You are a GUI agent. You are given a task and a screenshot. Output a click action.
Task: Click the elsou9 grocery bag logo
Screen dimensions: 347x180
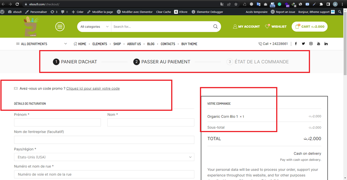[x=31, y=27]
